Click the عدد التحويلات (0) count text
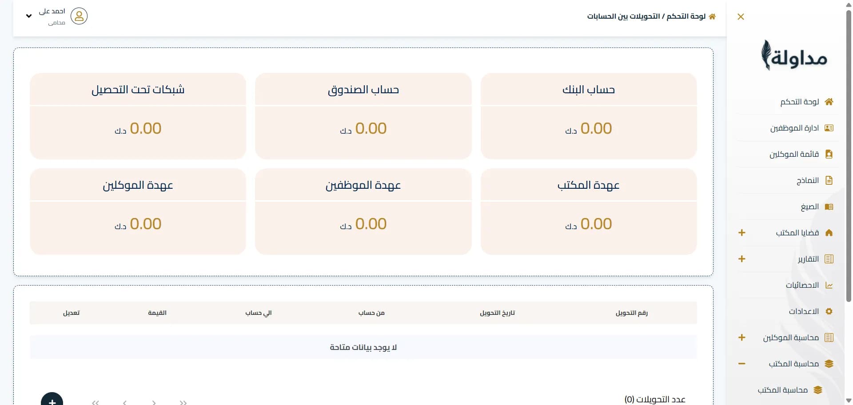The image size is (853, 405). tap(655, 400)
